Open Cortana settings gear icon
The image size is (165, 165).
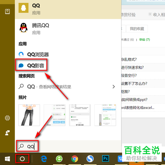[x=7, y=118]
